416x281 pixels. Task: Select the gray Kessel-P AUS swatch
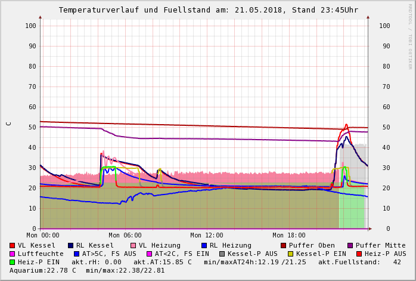pyautogui.click(x=222, y=254)
